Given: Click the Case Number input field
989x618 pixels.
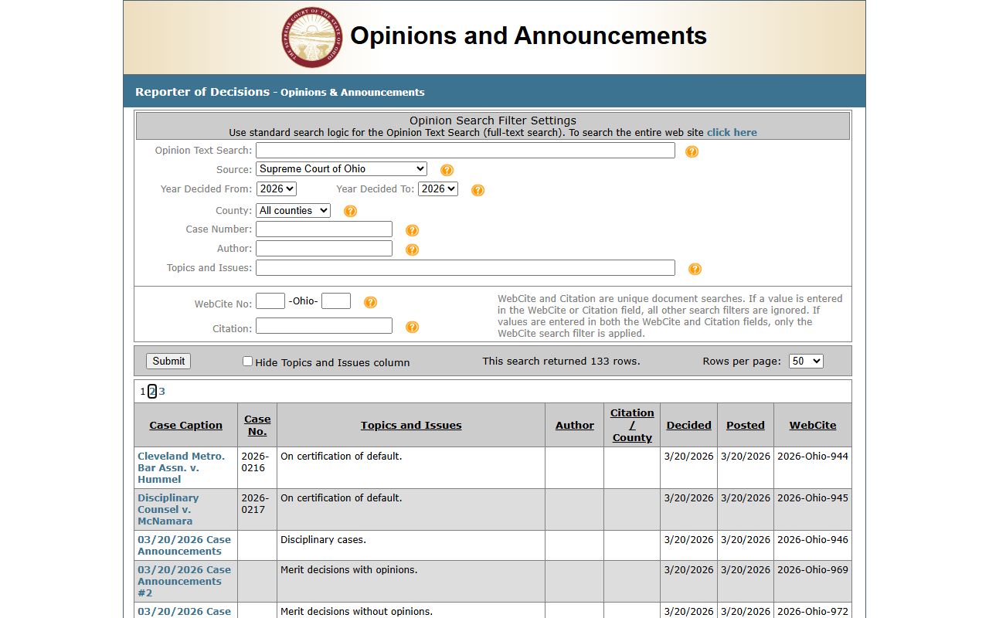Looking at the screenshot, I should click(324, 229).
